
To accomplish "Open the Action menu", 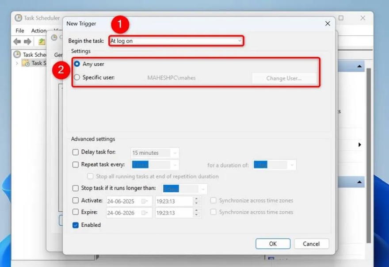I will (x=39, y=31).
